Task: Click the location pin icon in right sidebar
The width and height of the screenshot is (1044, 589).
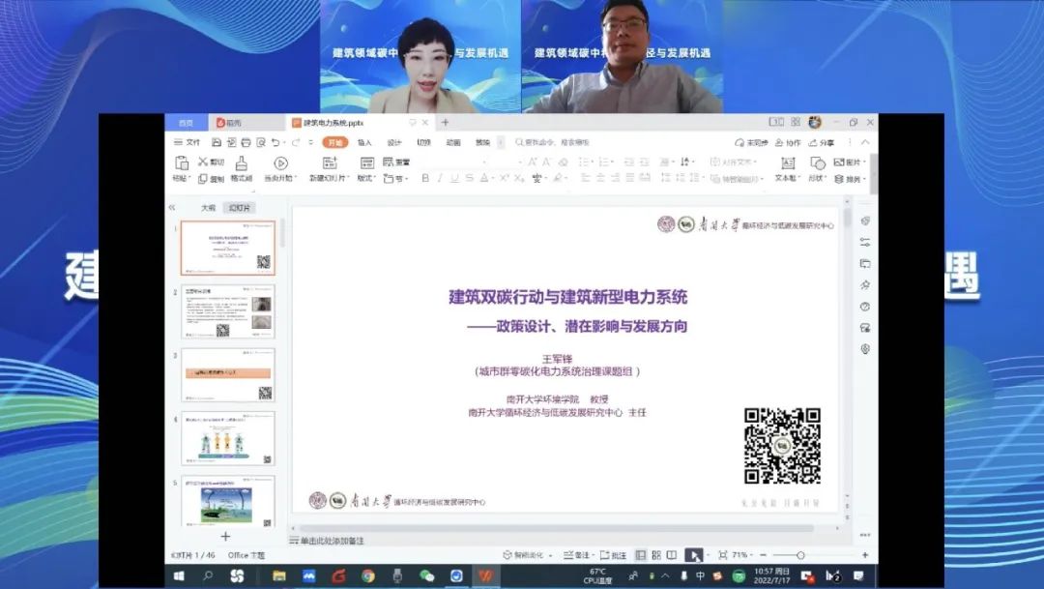Action: [865, 349]
